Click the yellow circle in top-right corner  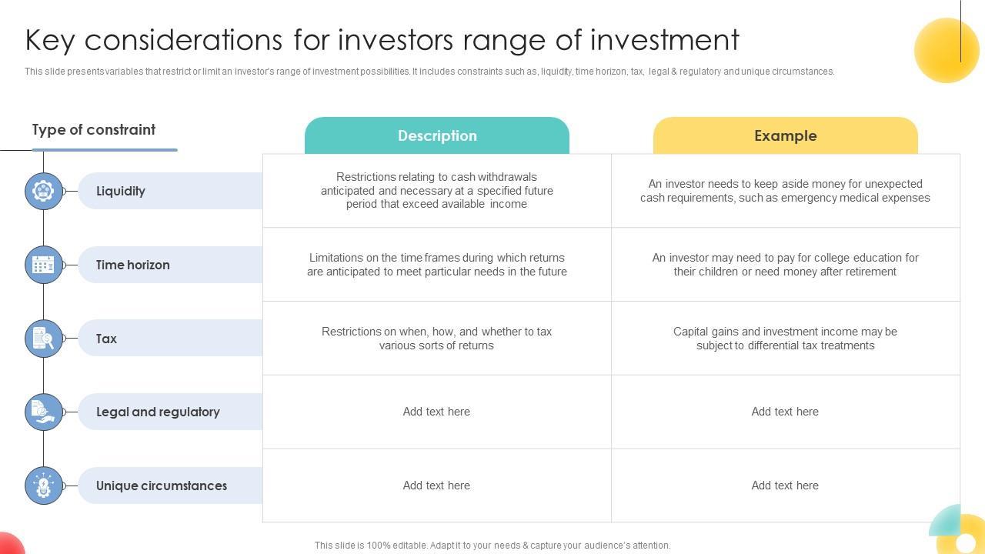(x=946, y=50)
